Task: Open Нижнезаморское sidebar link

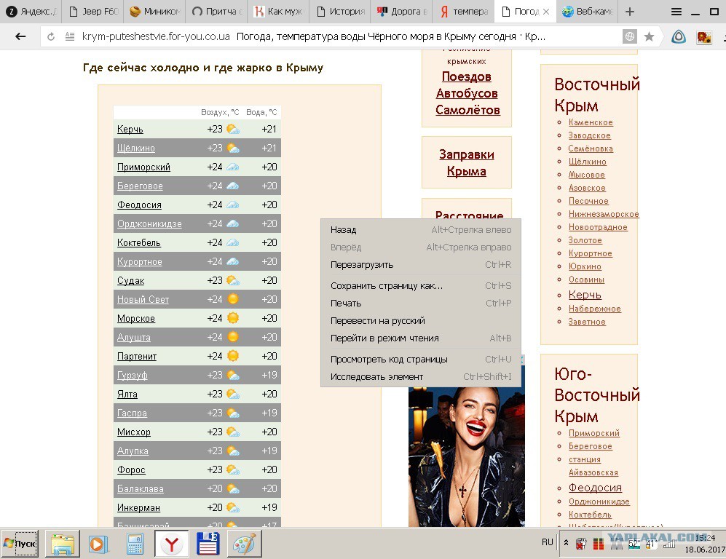Action: click(x=604, y=214)
